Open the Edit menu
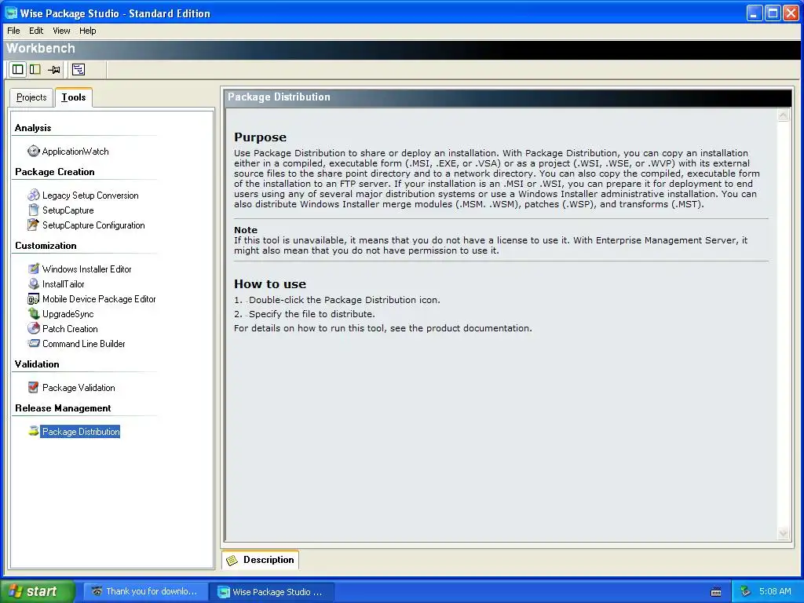This screenshot has height=603, width=804. pyautogui.click(x=36, y=31)
